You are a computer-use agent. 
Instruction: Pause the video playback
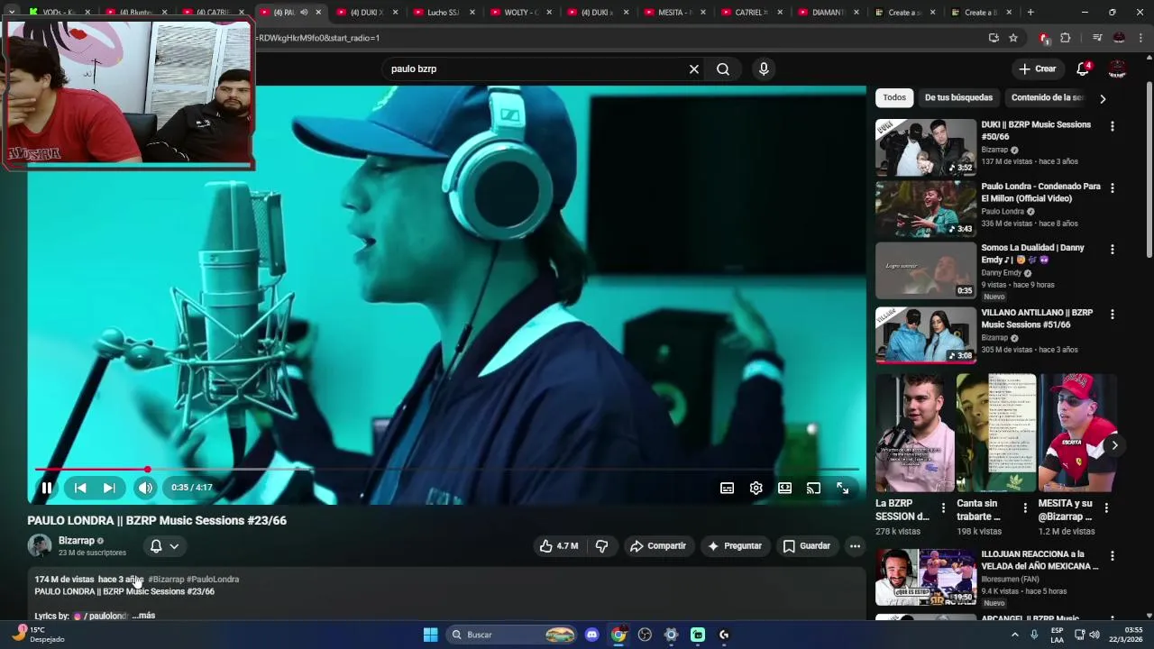click(47, 488)
